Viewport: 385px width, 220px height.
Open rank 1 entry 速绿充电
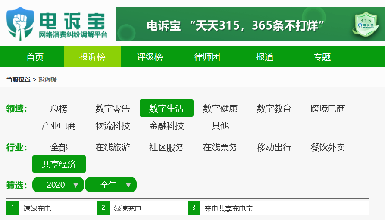[37, 208]
